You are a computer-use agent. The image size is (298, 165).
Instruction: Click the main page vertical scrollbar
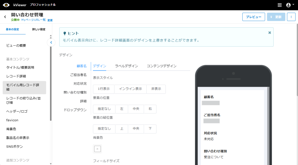click(297, 60)
